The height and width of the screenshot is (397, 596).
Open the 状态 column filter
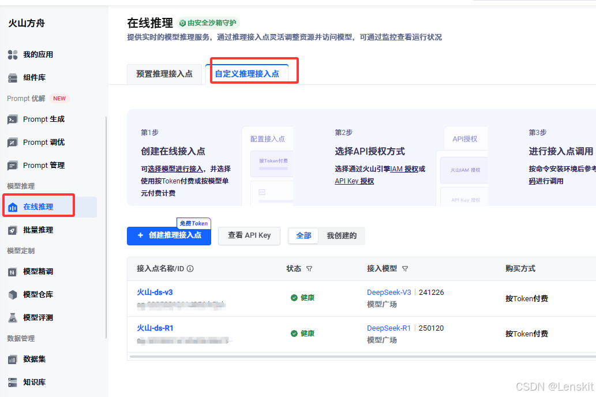309,269
